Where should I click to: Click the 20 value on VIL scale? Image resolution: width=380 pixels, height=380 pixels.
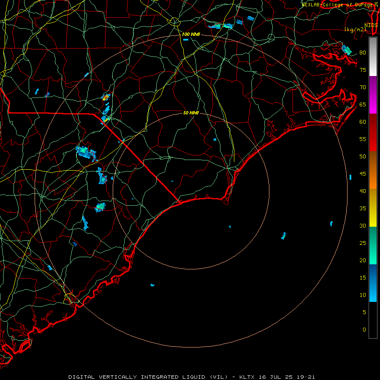(363, 261)
